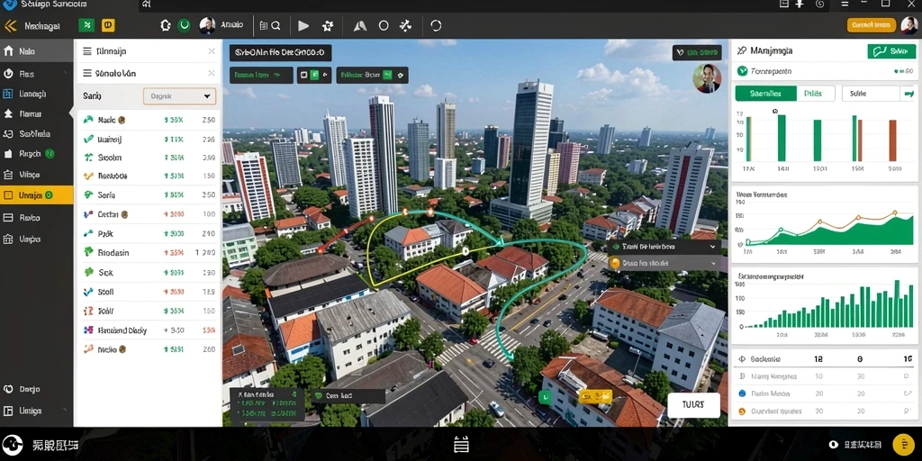922x461 pixels.
Task: Start simulation with the play icon
Action: (x=303, y=26)
